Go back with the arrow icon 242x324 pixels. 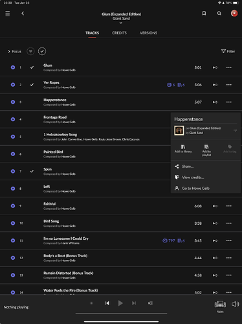coord(23,14)
